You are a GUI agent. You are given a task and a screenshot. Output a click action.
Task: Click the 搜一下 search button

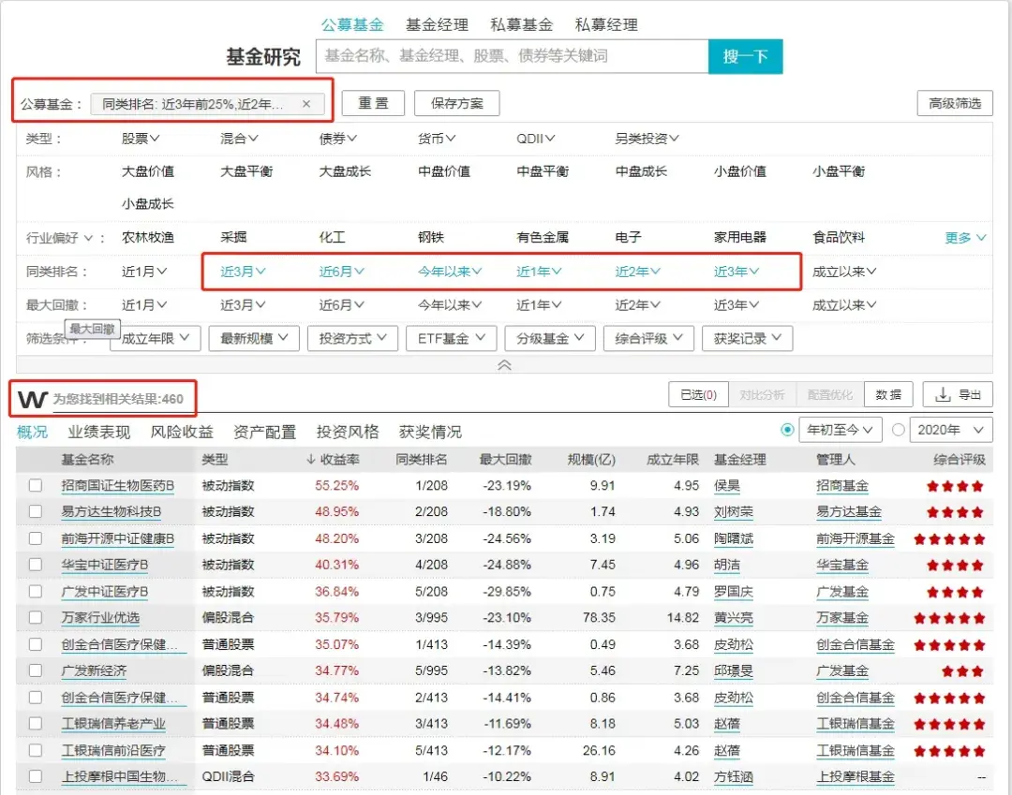point(746,57)
